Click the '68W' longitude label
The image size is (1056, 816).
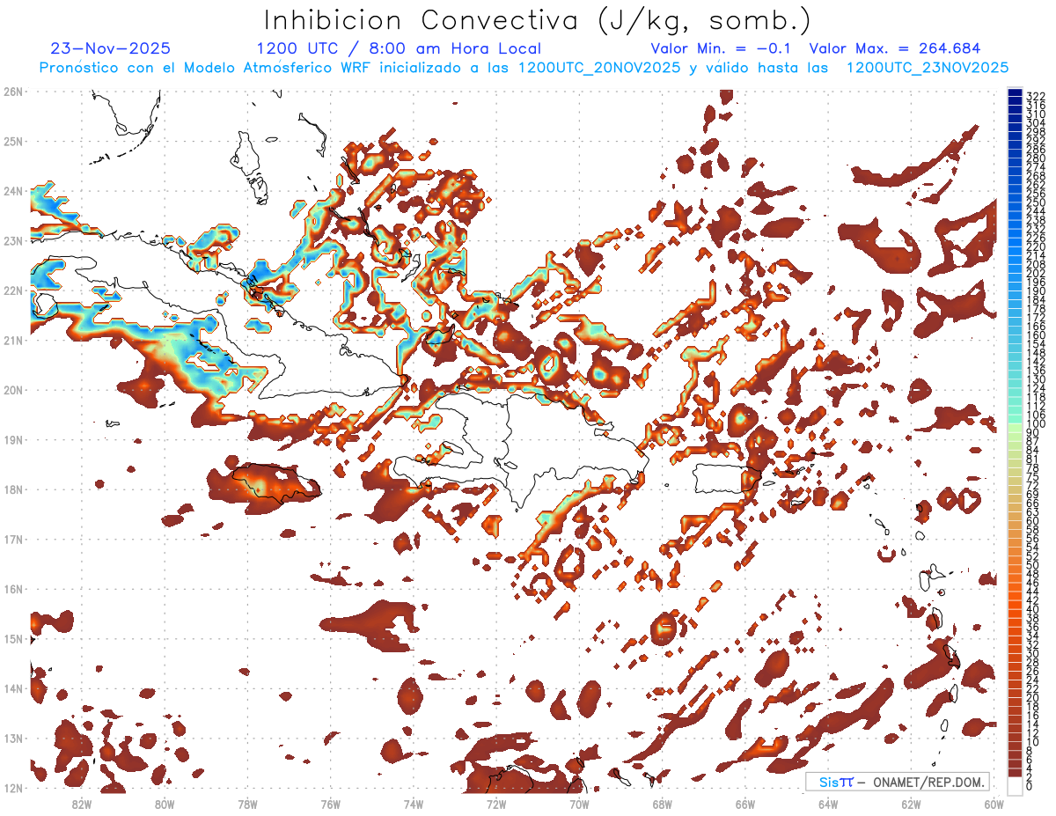[662, 804]
